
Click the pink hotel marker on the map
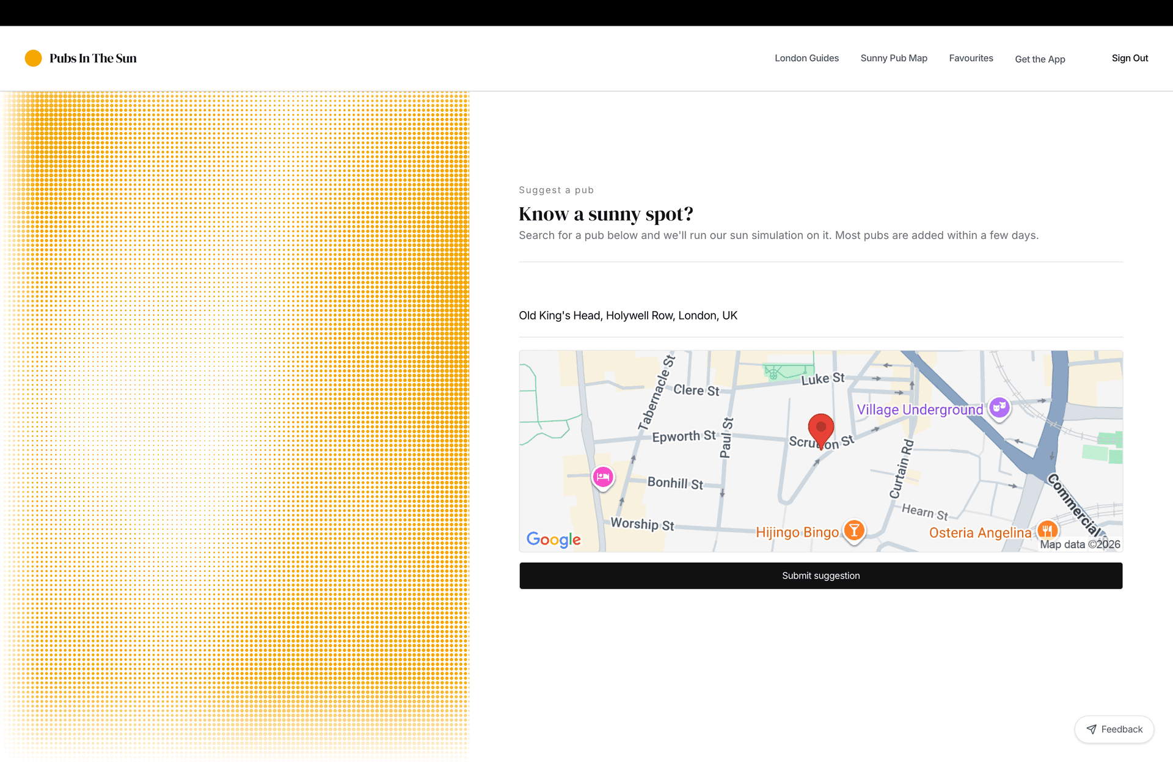[603, 478]
